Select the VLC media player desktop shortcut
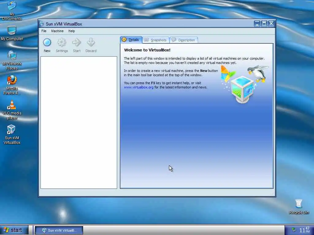The image size is (314, 235). point(12,110)
